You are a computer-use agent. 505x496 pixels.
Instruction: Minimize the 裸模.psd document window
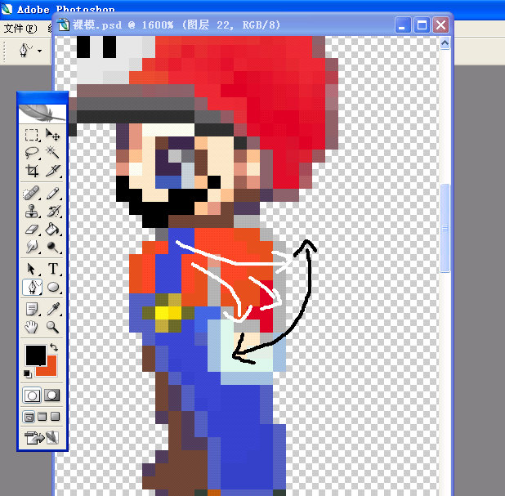(x=403, y=25)
